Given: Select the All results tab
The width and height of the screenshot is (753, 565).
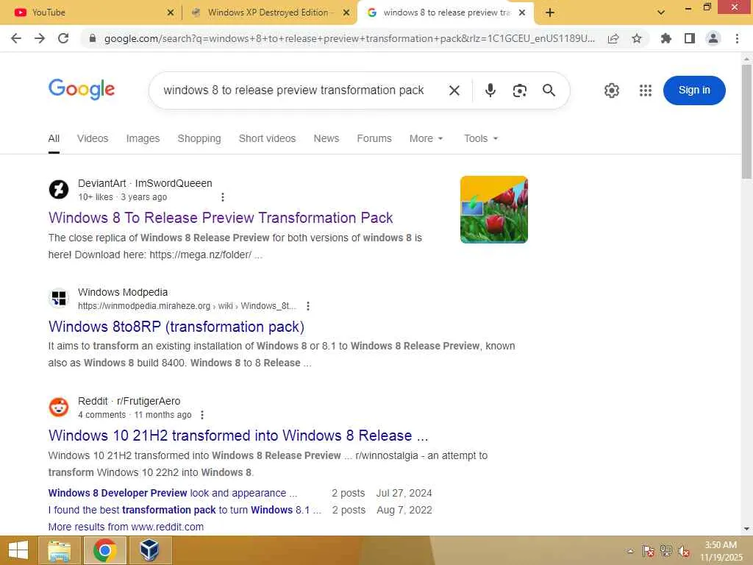Looking at the screenshot, I should click(54, 138).
